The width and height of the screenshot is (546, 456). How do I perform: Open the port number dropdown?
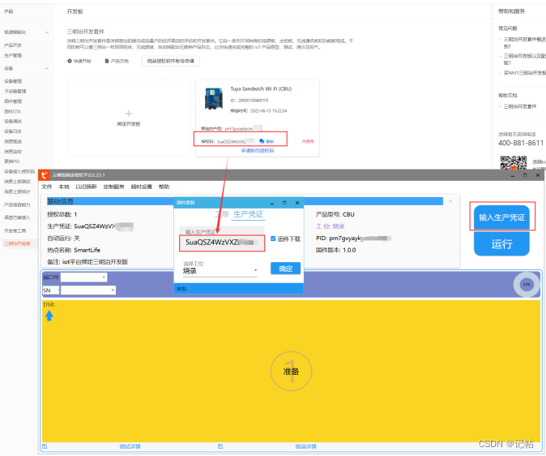84,277
